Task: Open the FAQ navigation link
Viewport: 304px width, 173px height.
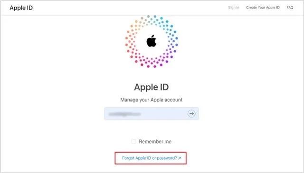Action: point(290,8)
